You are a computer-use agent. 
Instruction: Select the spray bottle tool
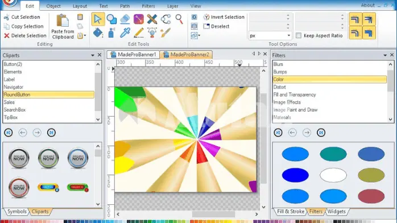pyautogui.click(x=111, y=32)
